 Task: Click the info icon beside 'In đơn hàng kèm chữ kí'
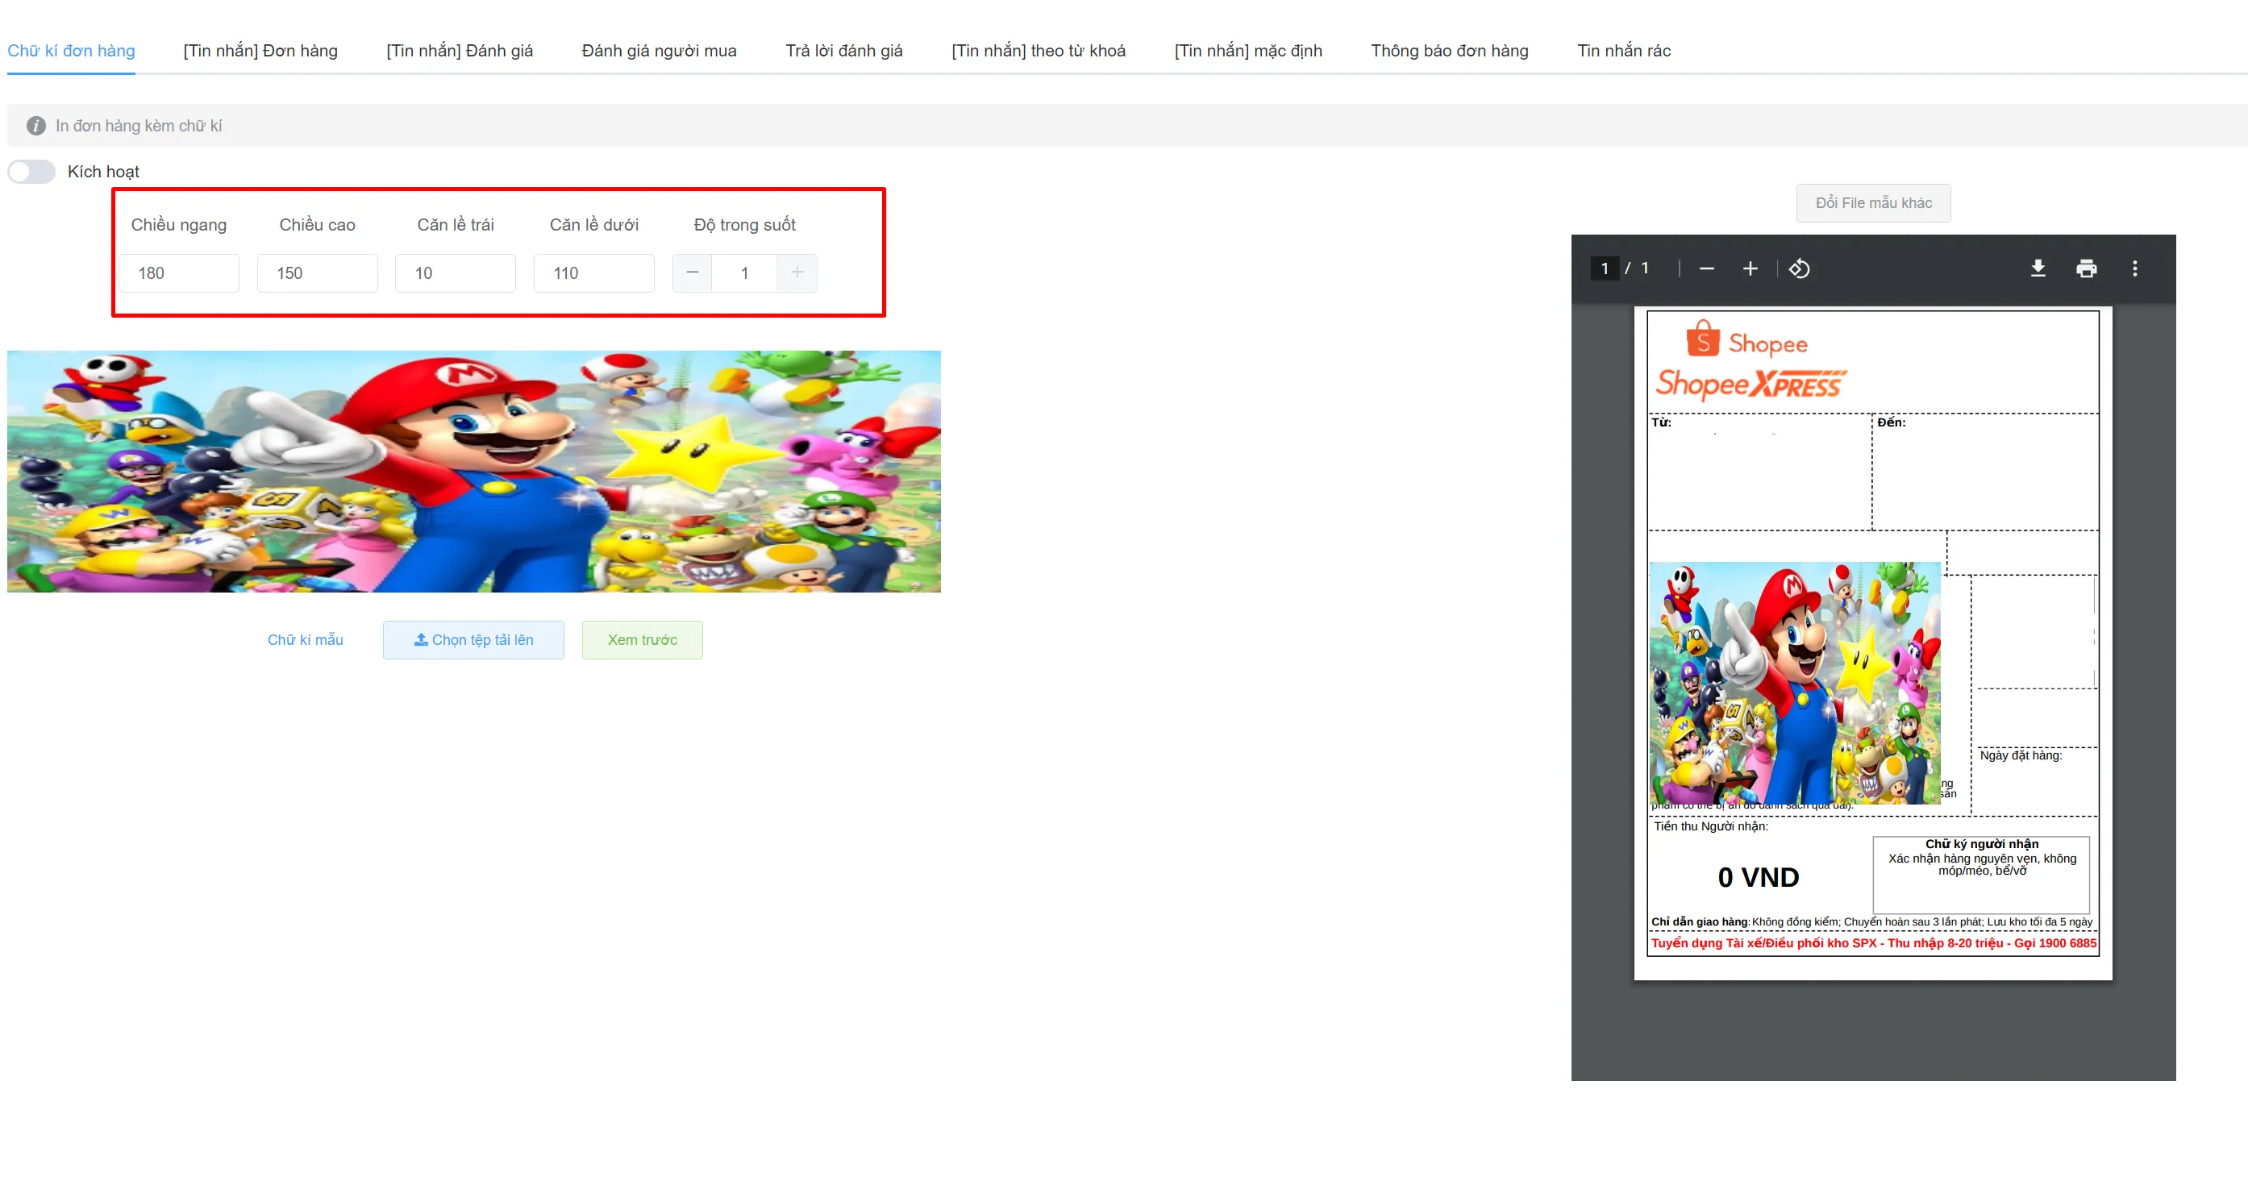35,126
